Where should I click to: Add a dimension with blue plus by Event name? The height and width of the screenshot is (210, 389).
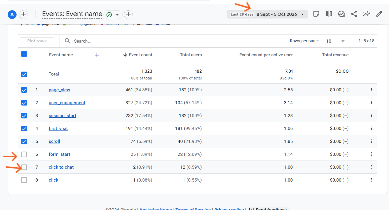[97, 55]
